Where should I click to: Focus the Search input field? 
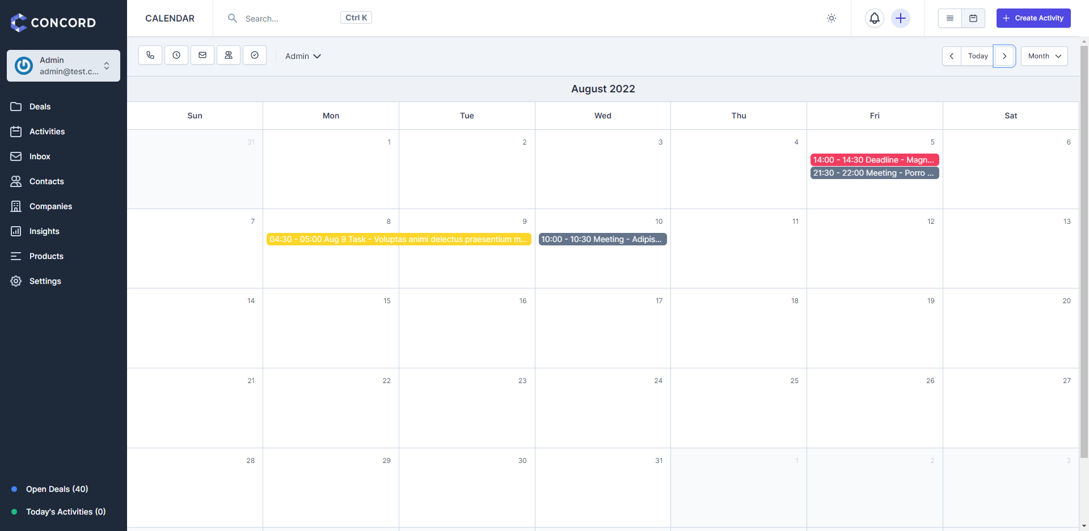289,18
